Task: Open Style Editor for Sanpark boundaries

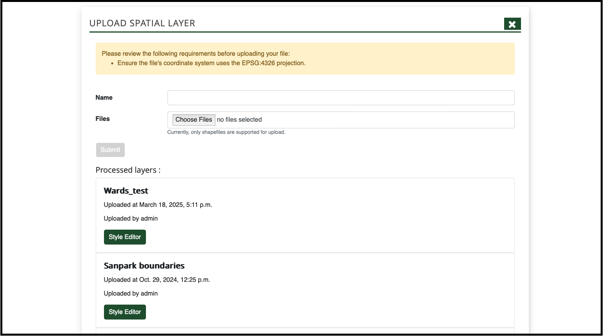Action: [125, 312]
